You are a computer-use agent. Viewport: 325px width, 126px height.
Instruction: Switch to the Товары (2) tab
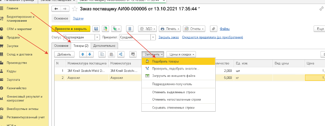click(81, 45)
